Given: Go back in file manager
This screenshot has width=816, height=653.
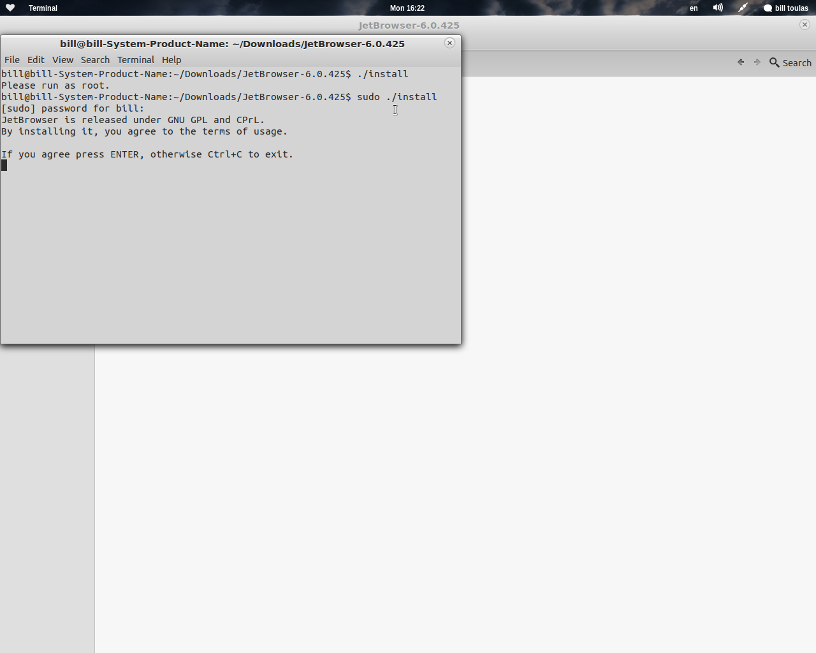Looking at the screenshot, I should click(x=741, y=62).
